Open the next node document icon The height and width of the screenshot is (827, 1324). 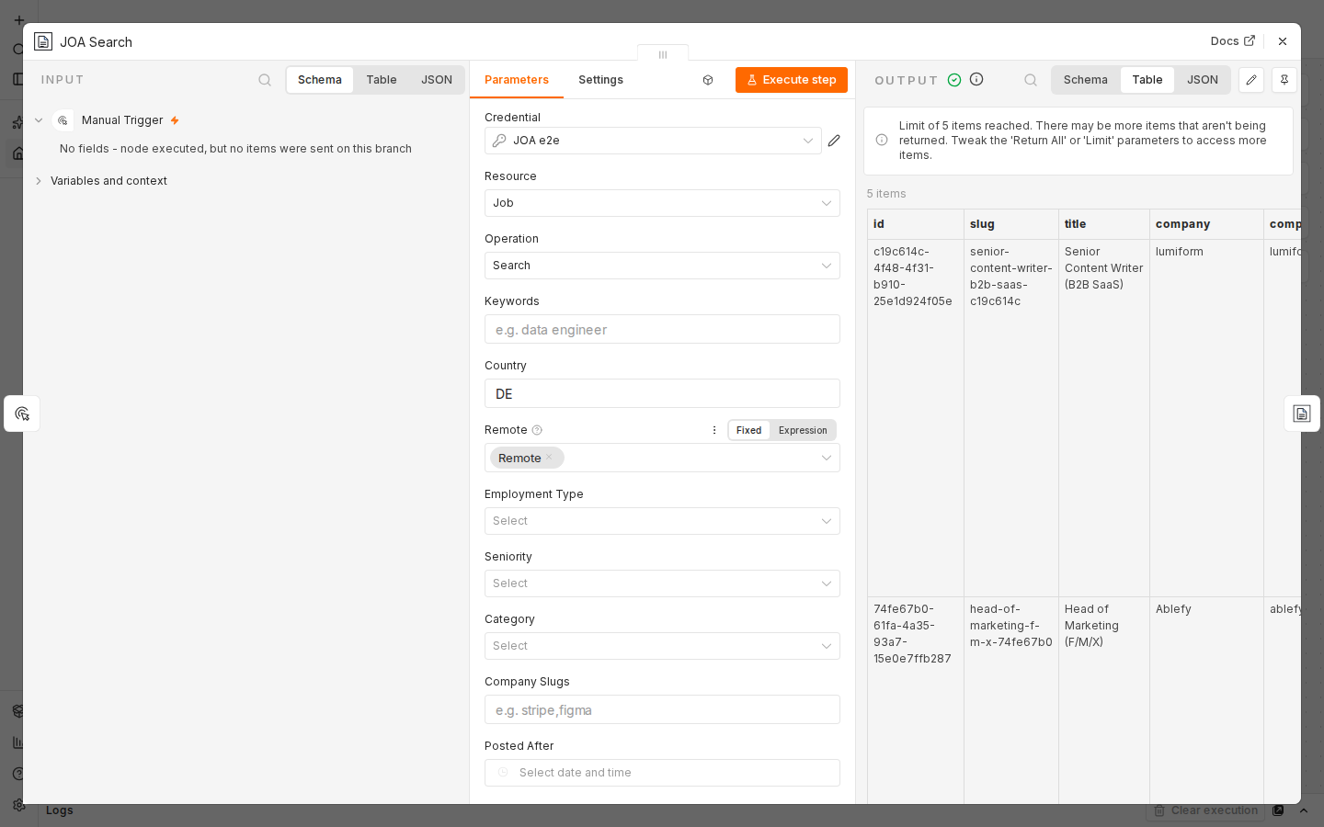click(1302, 413)
